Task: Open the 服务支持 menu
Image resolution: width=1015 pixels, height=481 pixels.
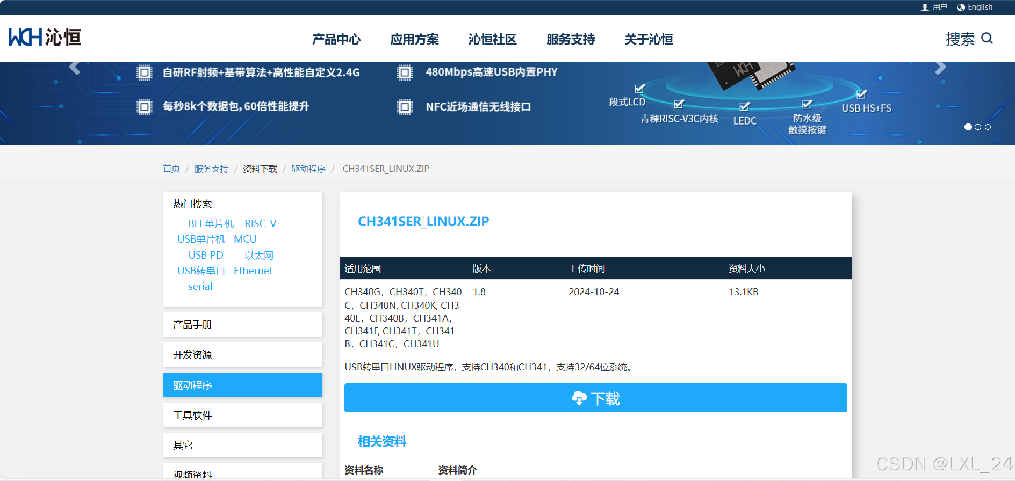Action: coord(571,39)
